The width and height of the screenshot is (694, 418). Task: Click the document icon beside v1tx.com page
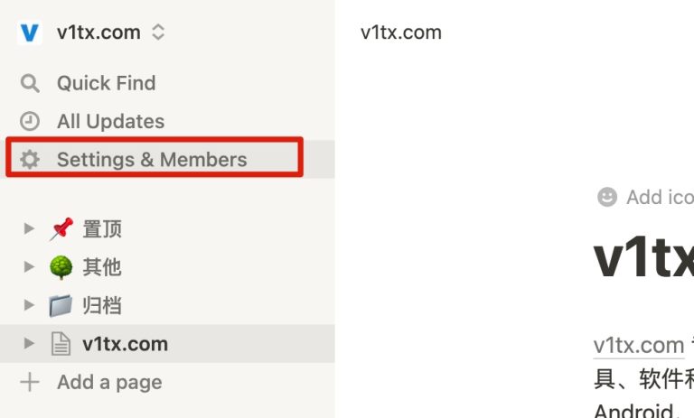pyautogui.click(x=61, y=343)
